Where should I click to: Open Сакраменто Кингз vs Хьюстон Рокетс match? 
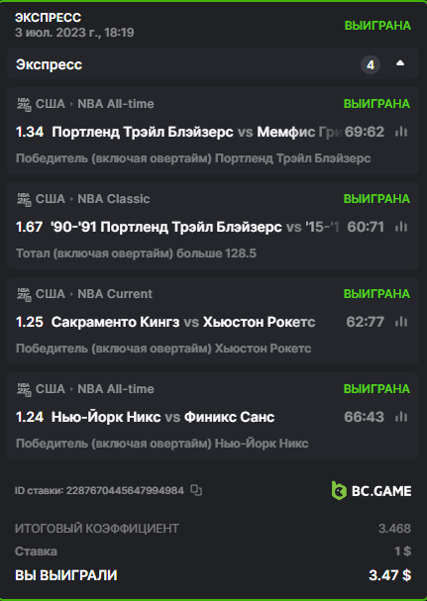point(183,322)
